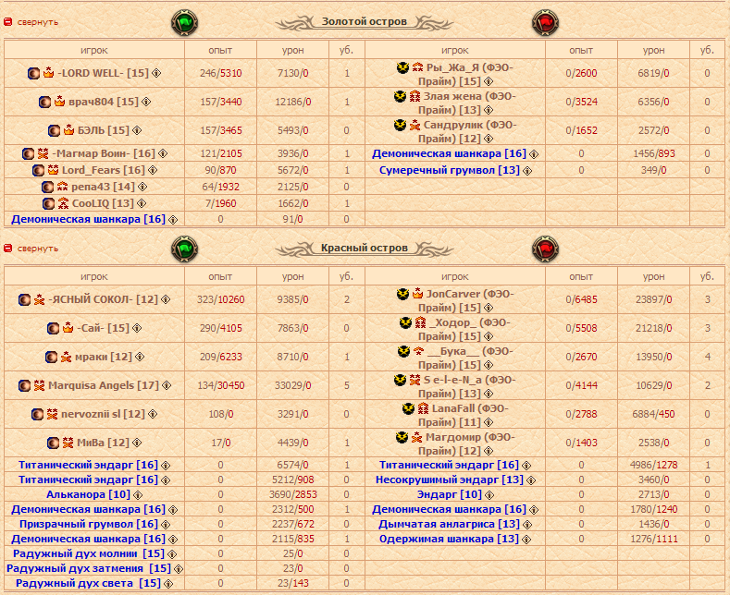The image size is (730, 595).
Task: Open info icon next to БЭЛЬ [15]
Action: click(137, 130)
